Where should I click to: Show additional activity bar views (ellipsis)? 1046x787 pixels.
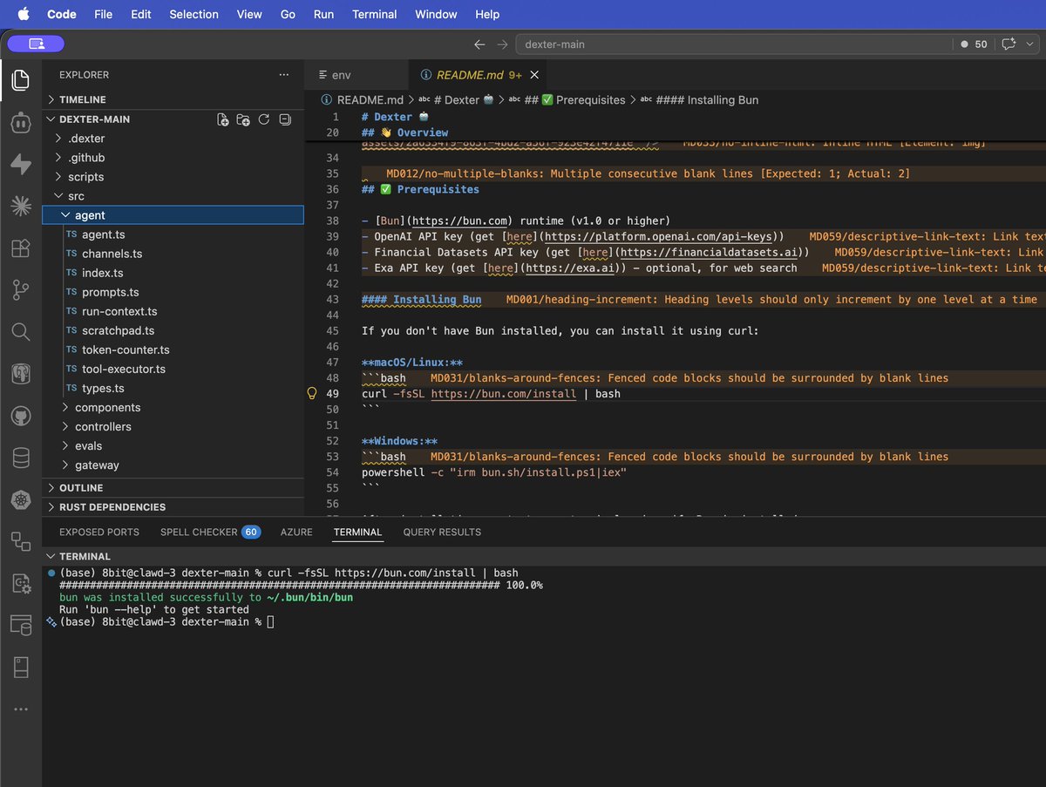(20, 709)
